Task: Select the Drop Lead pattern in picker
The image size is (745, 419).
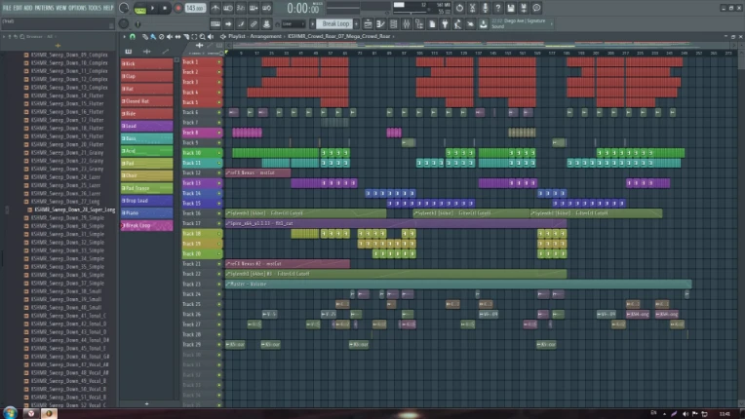Action: [x=147, y=201]
